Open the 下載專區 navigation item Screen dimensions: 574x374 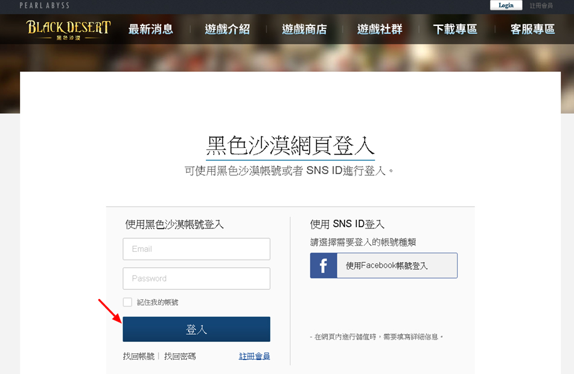pyautogui.click(x=455, y=29)
